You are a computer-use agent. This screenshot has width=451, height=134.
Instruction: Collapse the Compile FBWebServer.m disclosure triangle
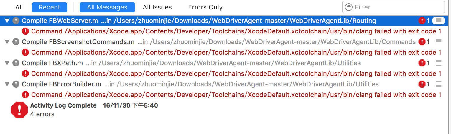point(7,21)
